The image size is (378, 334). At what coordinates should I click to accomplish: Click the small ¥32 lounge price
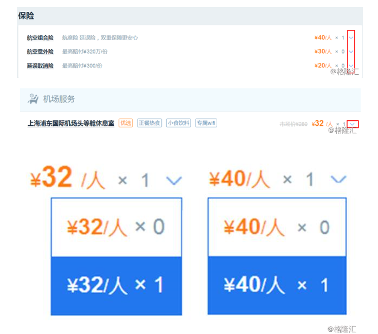(317, 123)
